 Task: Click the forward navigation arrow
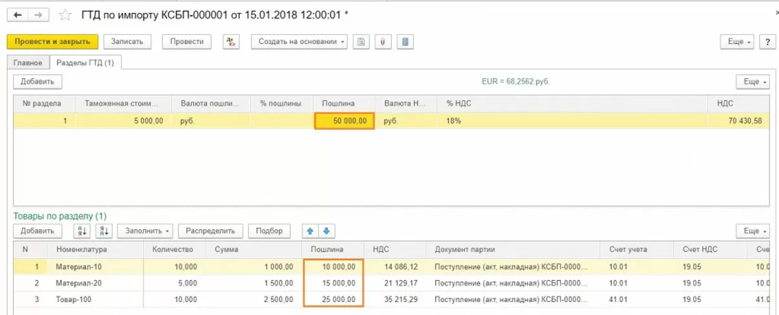tap(39, 14)
